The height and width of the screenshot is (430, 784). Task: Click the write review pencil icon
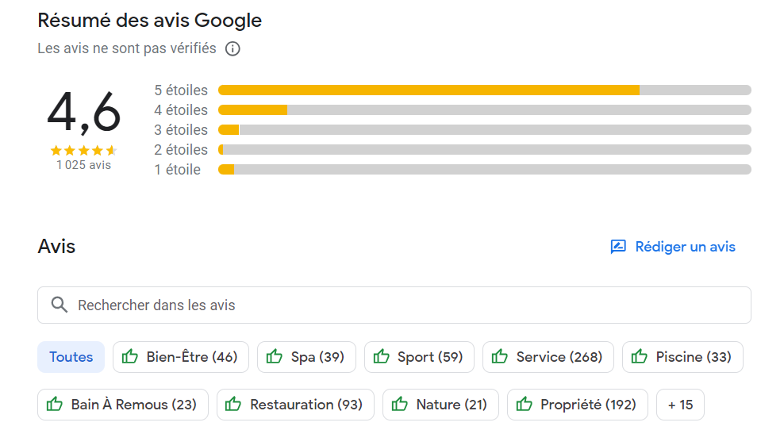[618, 247]
